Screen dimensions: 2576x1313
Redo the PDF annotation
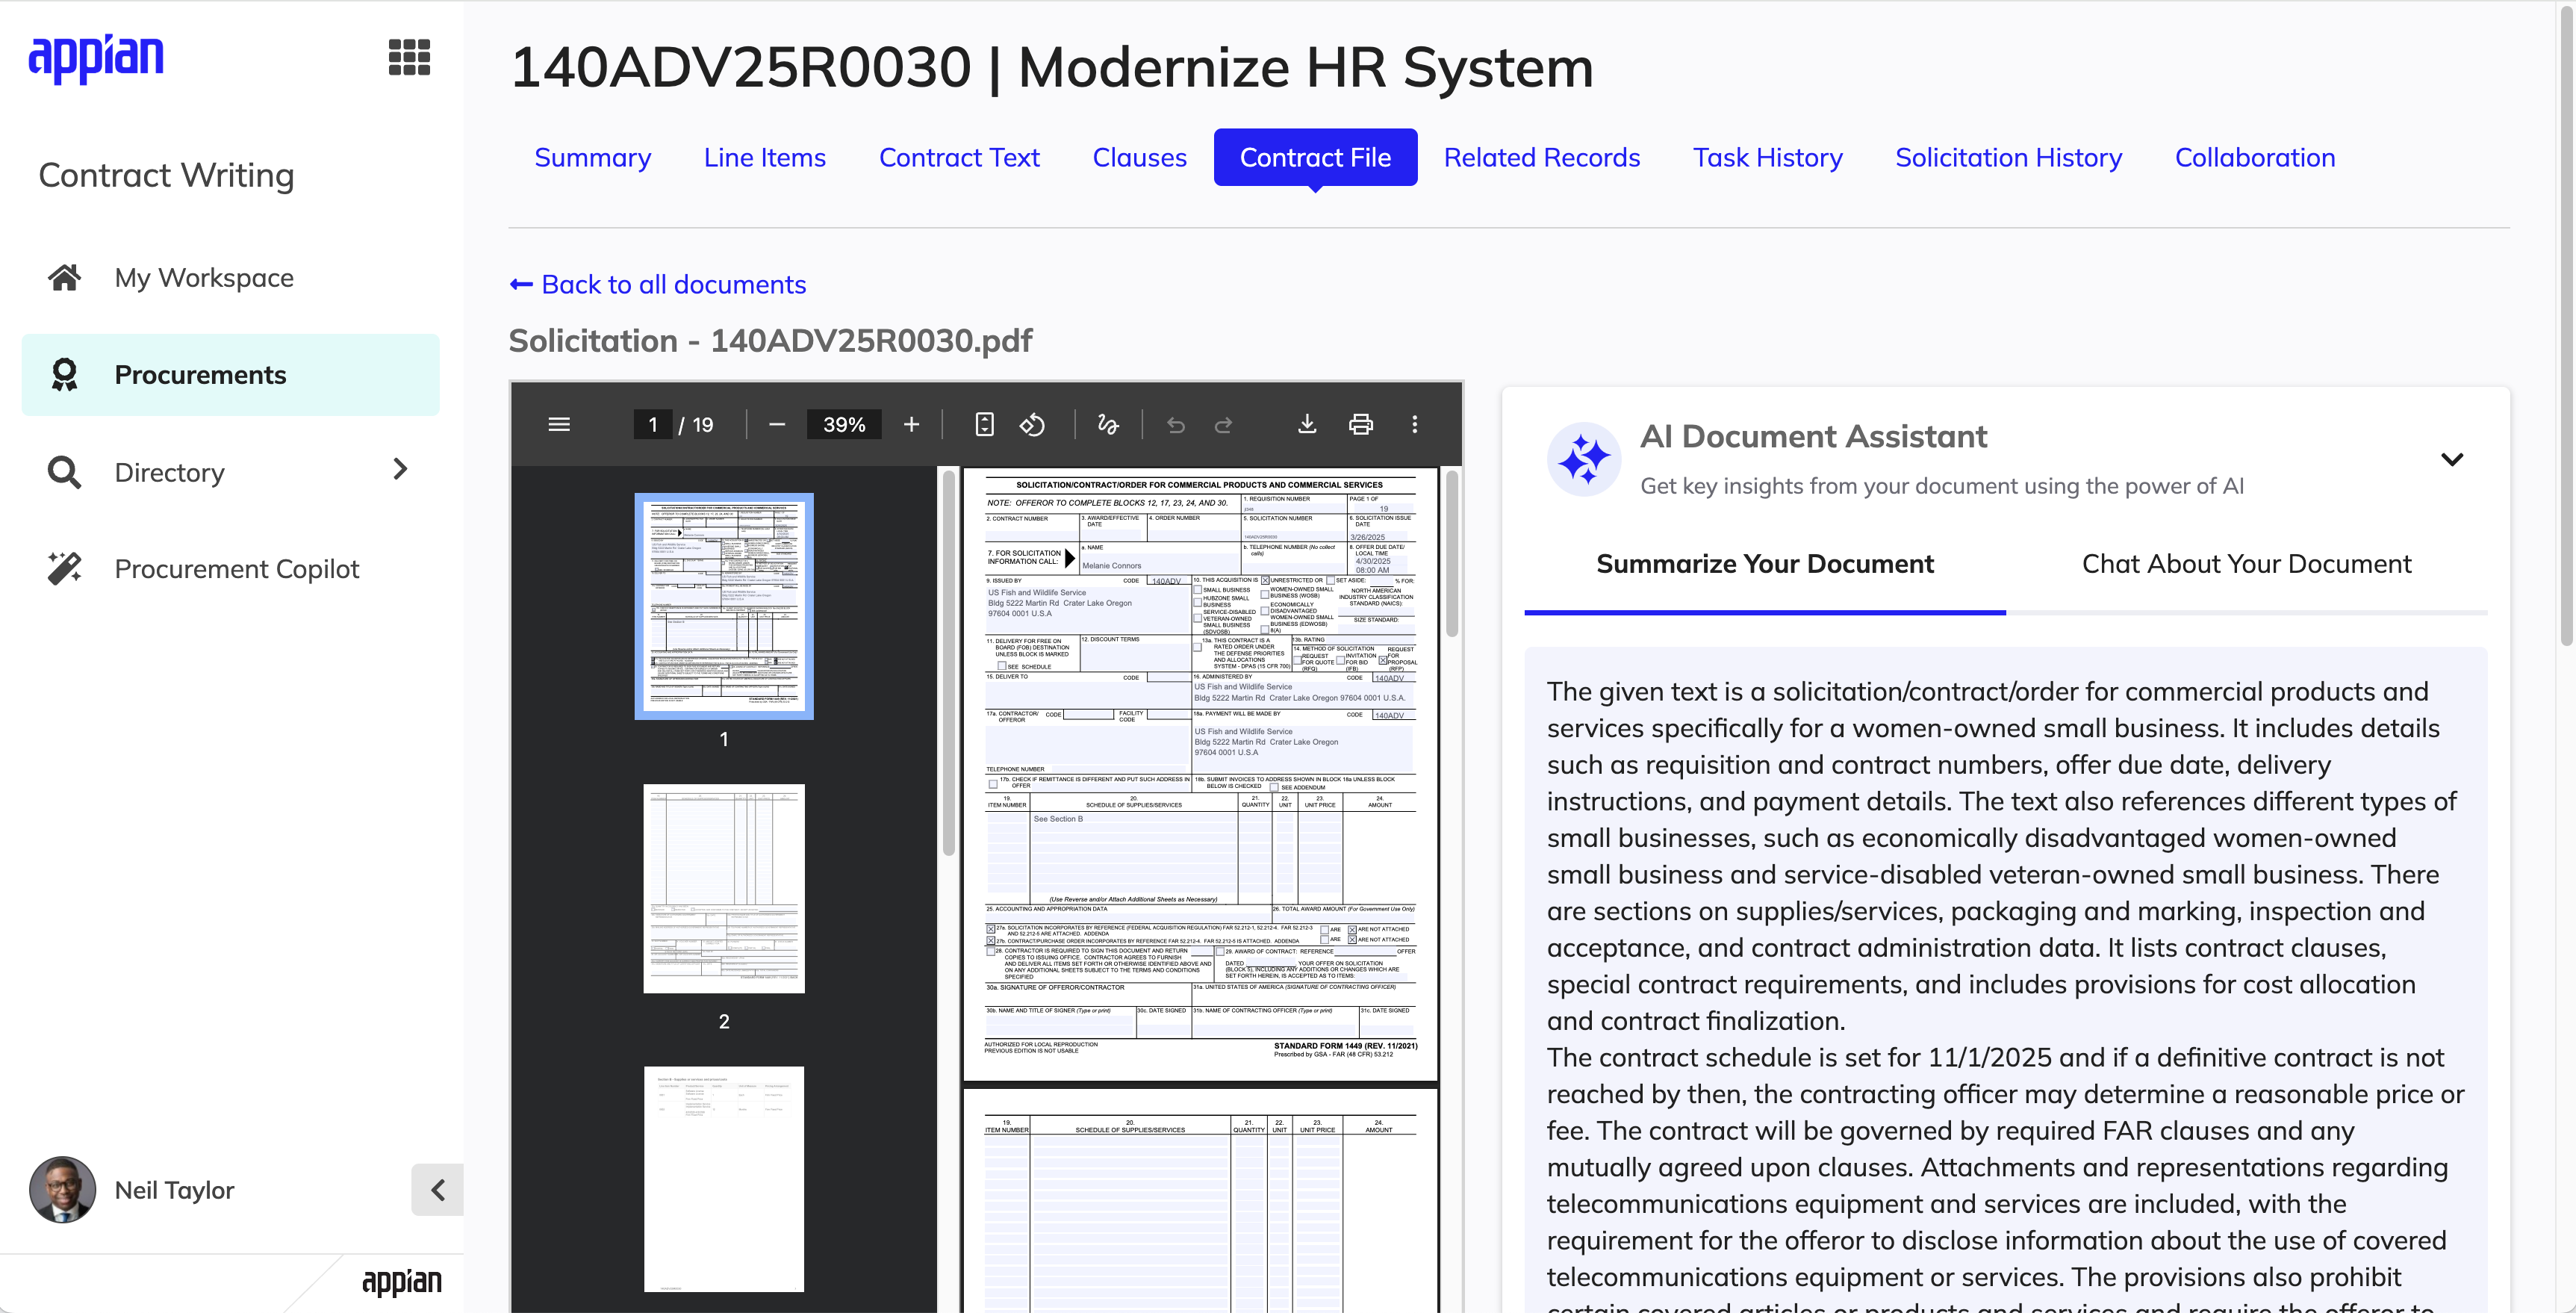point(1223,425)
